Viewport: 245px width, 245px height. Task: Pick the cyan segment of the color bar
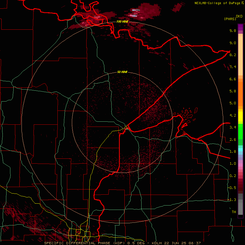[240, 150]
